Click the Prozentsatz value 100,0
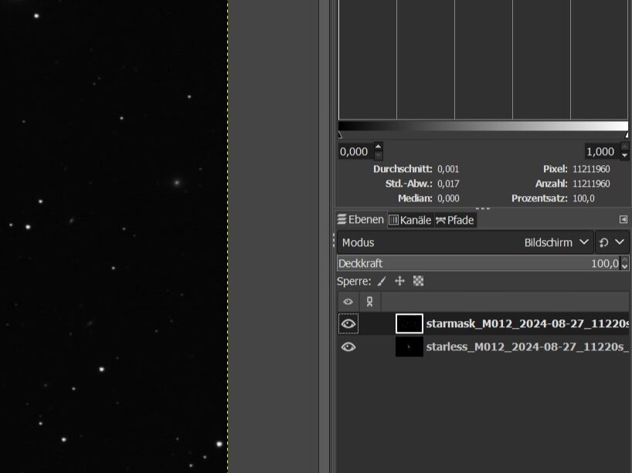The image size is (632, 473). click(583, 198)
